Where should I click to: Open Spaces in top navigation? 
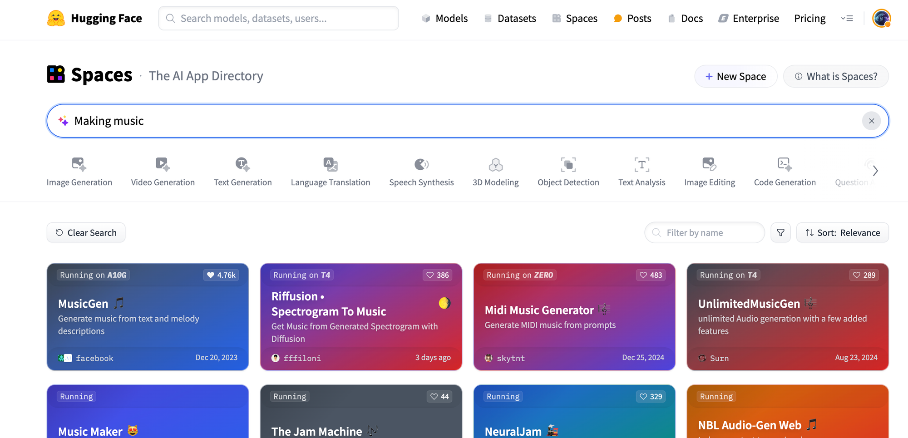pyautogui.click(x=575, y=18)
